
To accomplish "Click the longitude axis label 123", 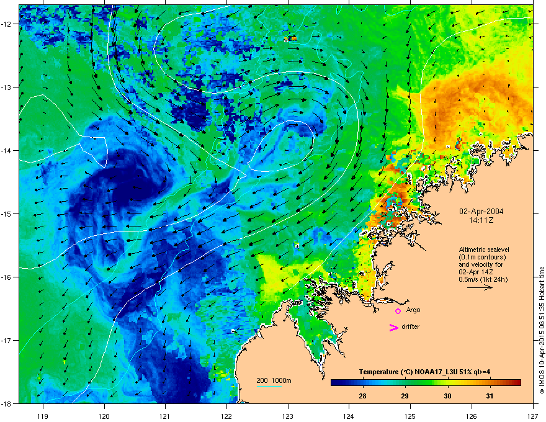I will [288, 416].
